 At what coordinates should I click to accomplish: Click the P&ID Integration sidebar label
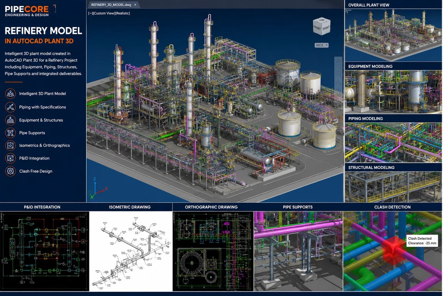[x=34, y=158]
